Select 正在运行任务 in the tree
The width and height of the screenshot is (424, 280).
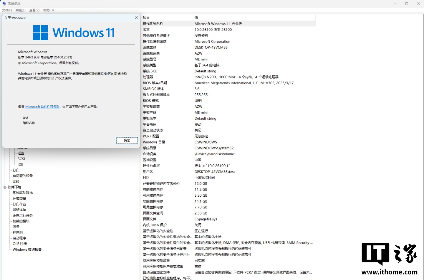point(23,215)
